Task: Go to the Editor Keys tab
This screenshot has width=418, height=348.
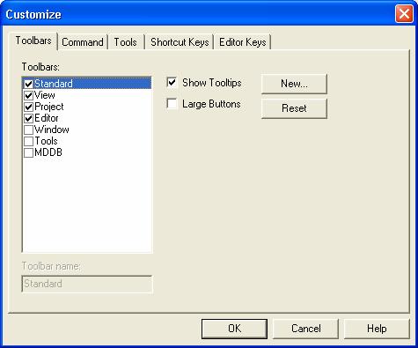Action: coord(243,42)
